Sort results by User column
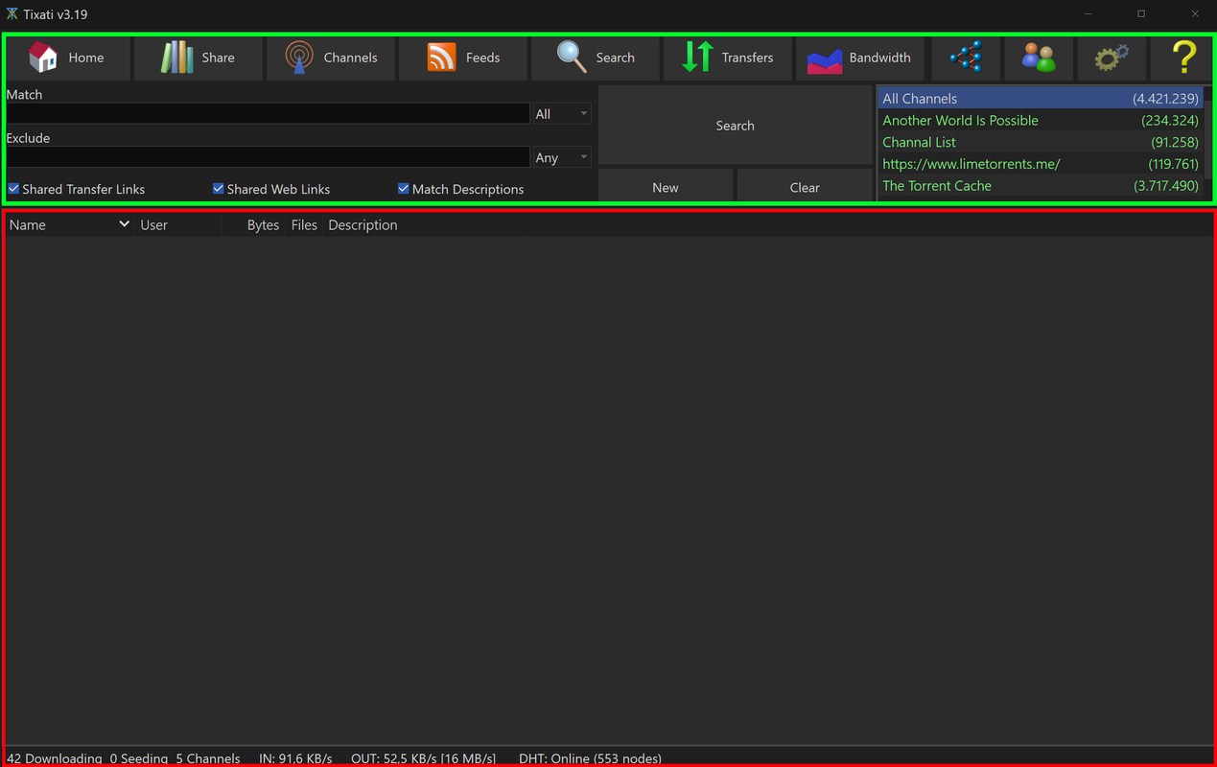This screenshot has height=767, width=1217. pyautogui.click(x=178, y=225)
